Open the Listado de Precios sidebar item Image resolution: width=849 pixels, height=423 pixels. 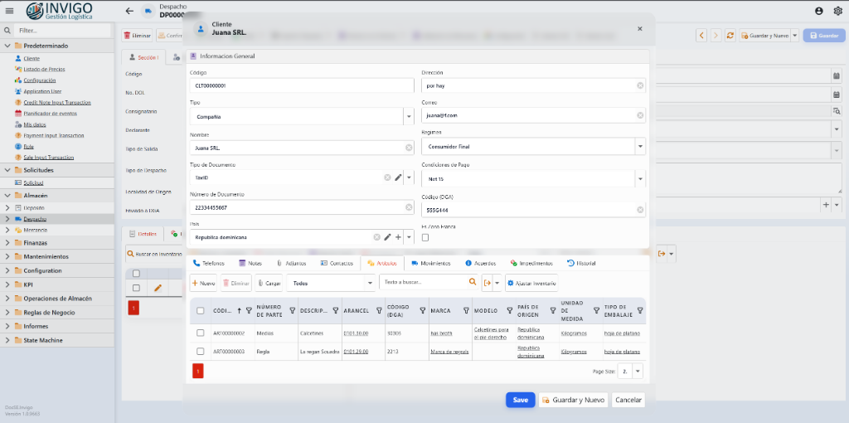(45, 70)
